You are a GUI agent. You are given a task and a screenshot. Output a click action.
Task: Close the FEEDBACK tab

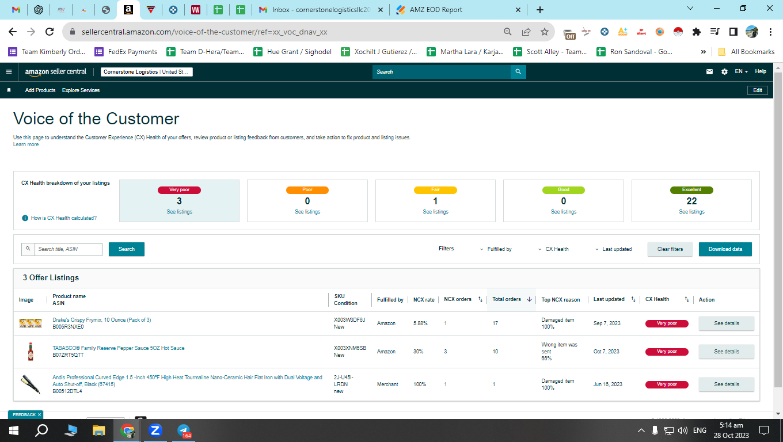tap(40, 414)
